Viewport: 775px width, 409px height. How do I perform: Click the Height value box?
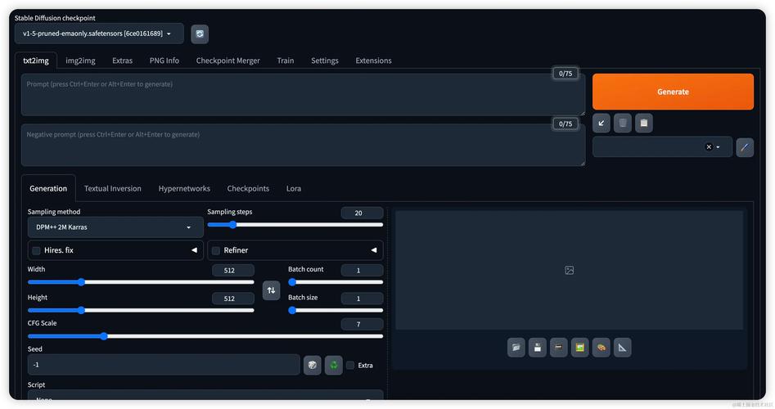(x=232, y=299)
